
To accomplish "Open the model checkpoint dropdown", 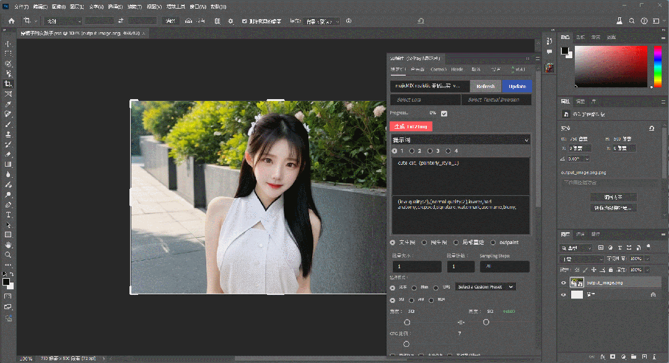I will pos(429,86).
